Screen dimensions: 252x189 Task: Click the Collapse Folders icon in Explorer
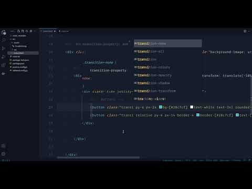click(x=31, y=31)
